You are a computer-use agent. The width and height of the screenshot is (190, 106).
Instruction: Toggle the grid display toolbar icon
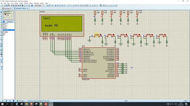pos(50,6)
